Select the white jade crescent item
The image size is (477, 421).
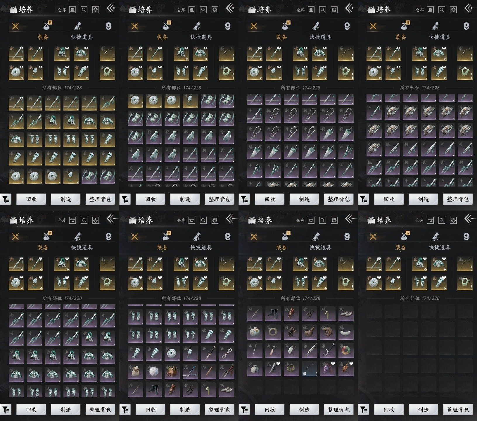346,332
